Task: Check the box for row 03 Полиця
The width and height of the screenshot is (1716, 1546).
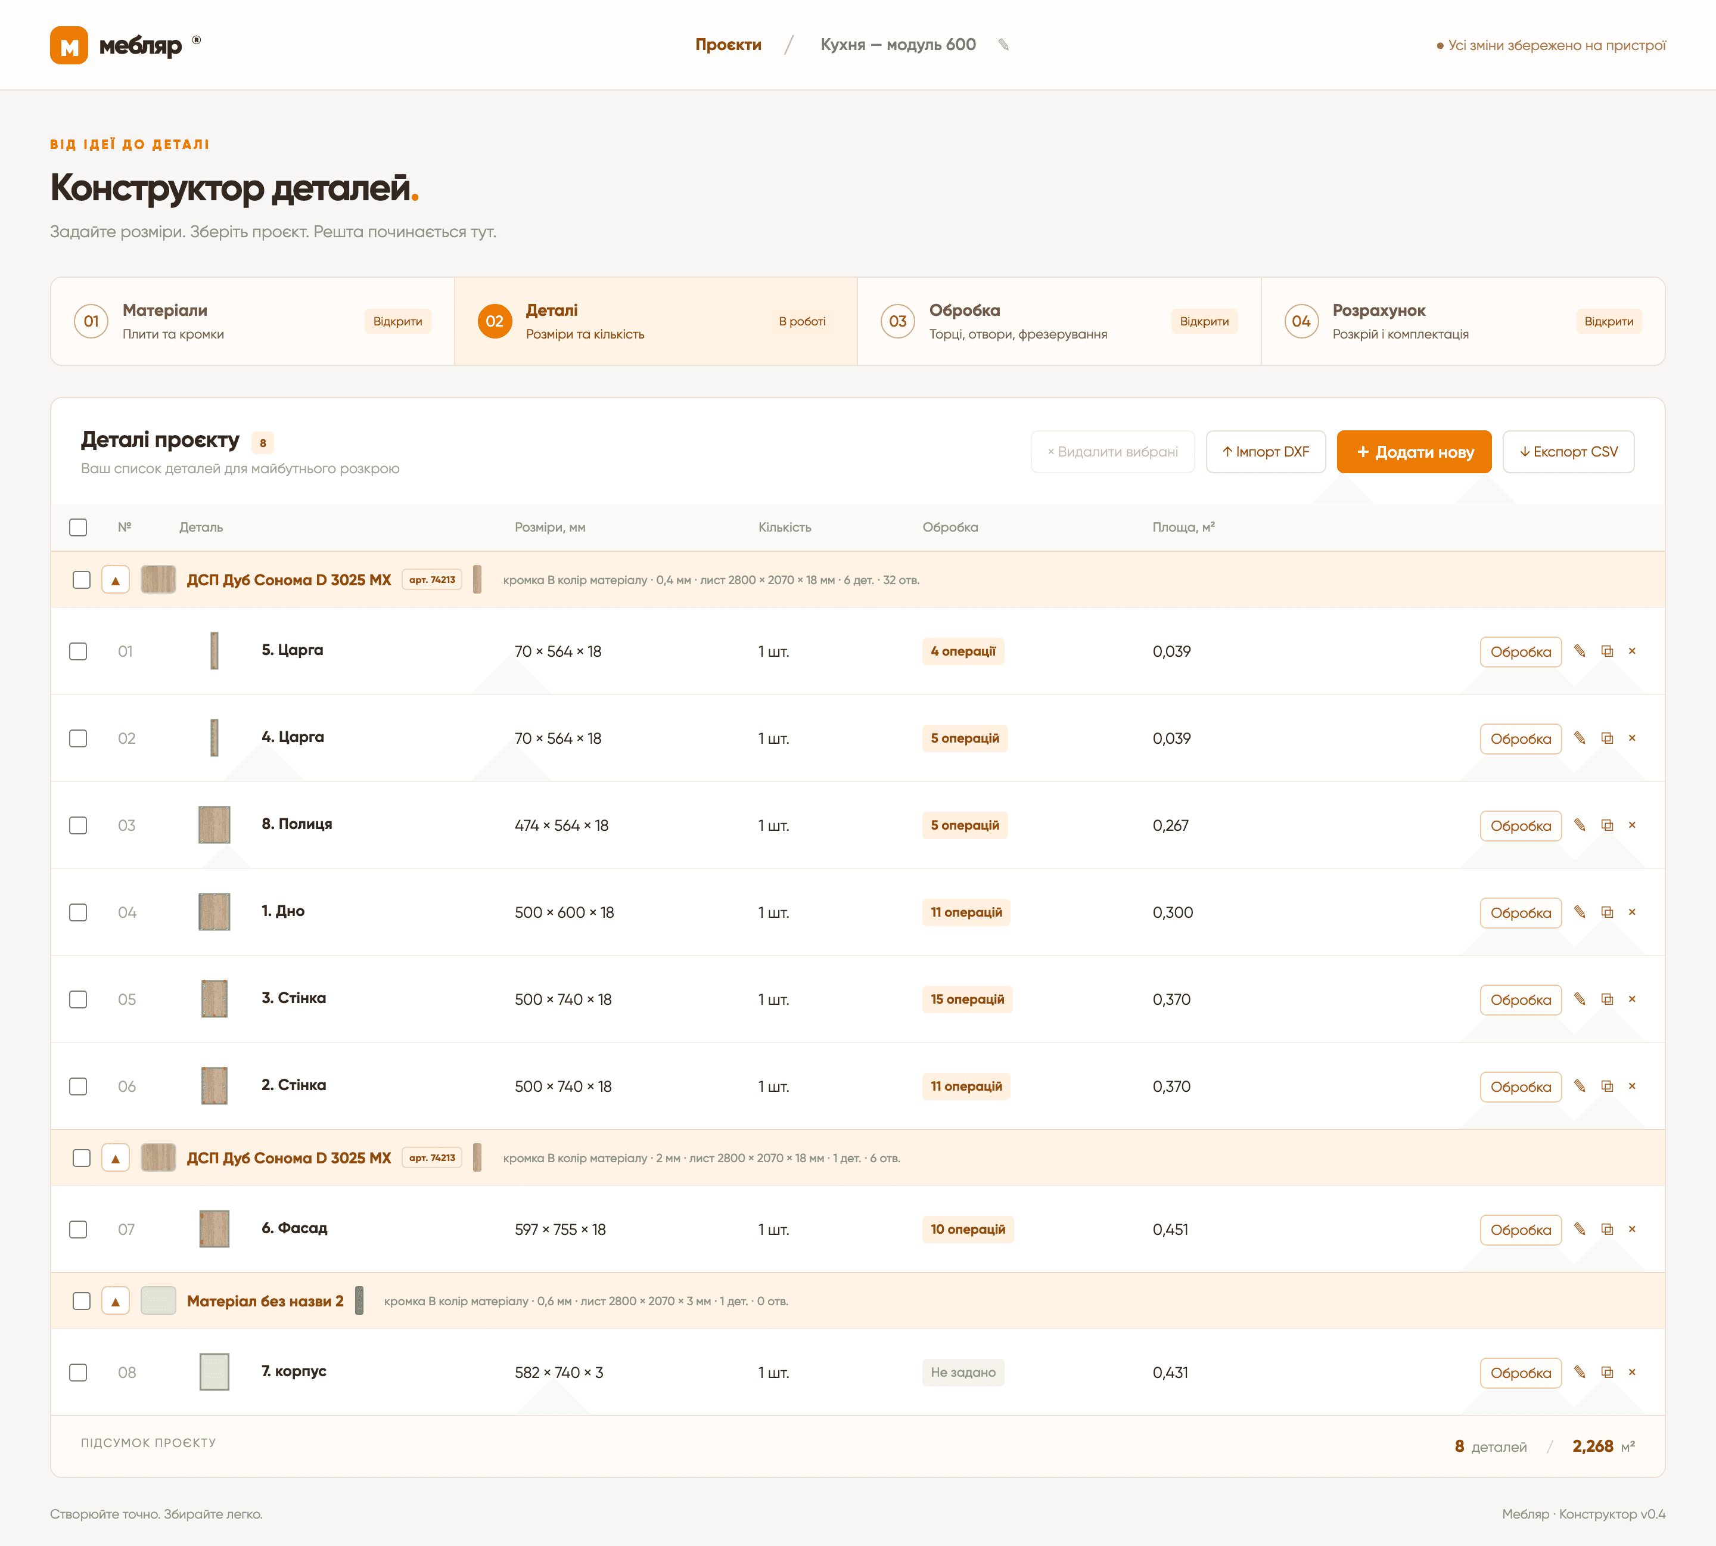Action: (78, 825)
